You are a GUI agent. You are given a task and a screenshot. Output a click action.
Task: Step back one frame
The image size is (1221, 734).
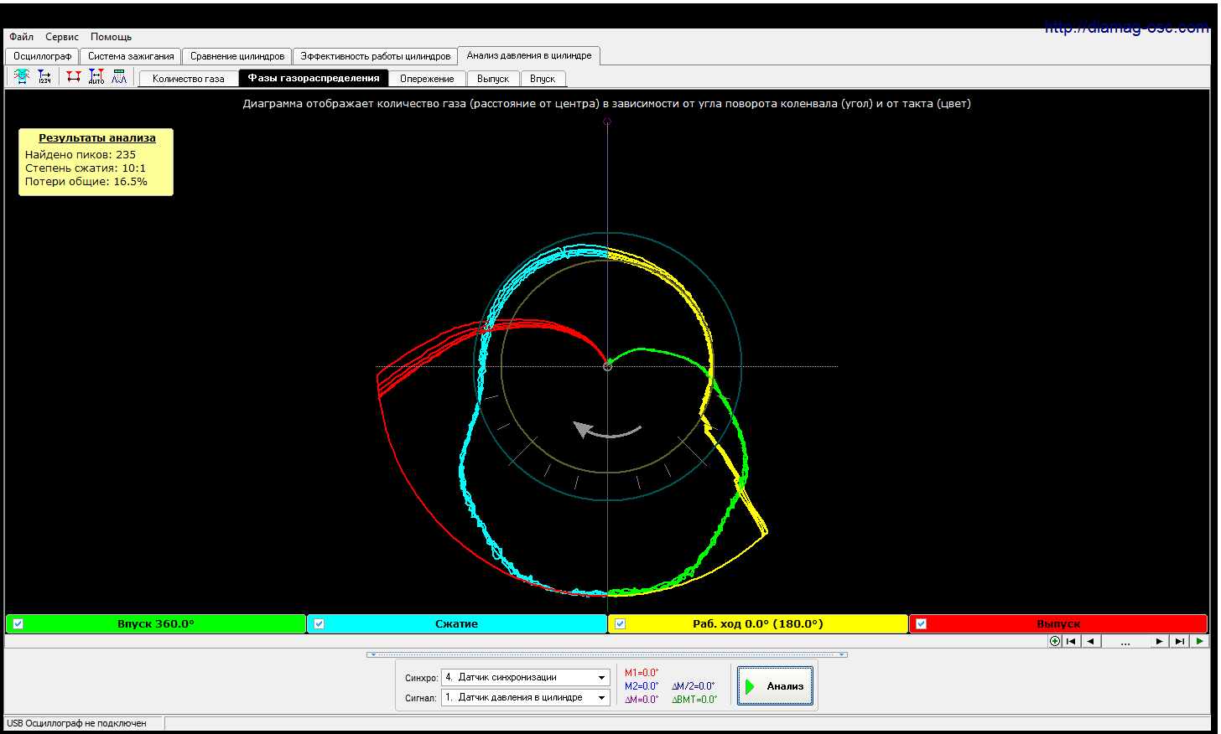click(x=1090, y=641)
